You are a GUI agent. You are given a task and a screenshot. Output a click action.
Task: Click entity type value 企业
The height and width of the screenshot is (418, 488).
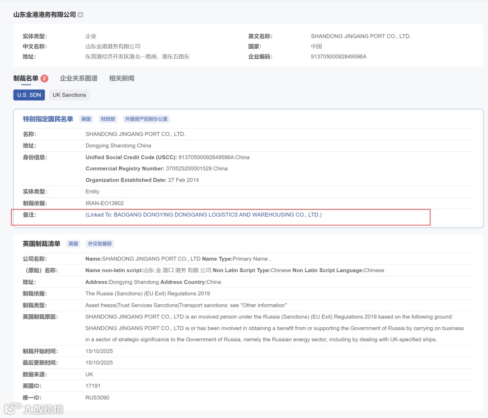click(x=91, y=36)
